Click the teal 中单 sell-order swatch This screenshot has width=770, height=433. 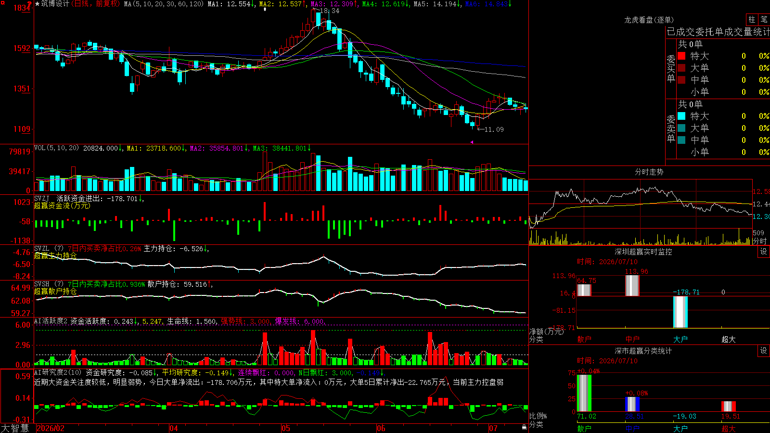click(681, 140)
